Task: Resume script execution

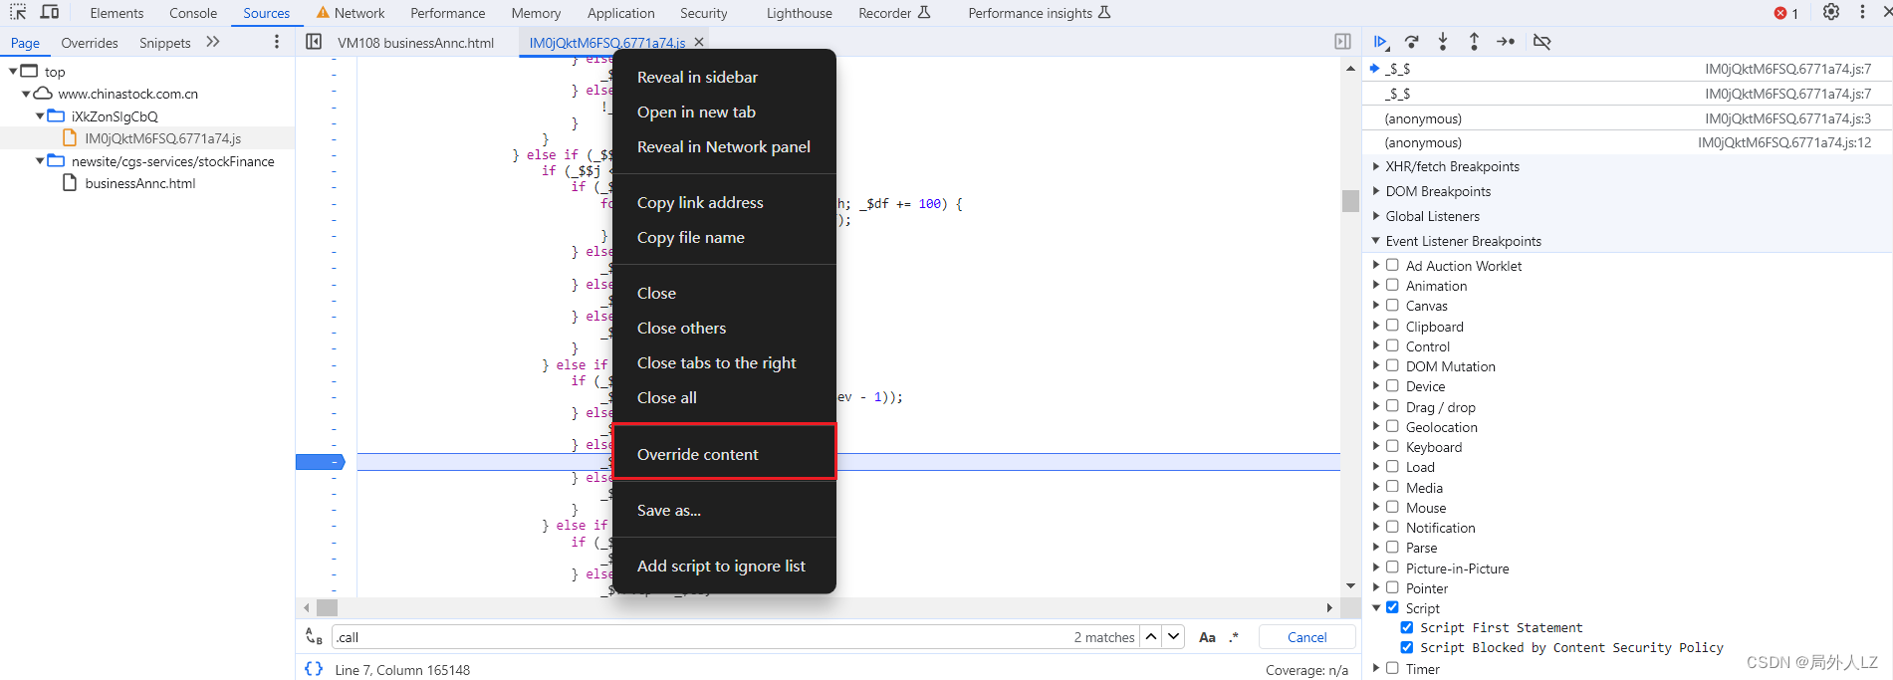Action: coord(1381,42)
